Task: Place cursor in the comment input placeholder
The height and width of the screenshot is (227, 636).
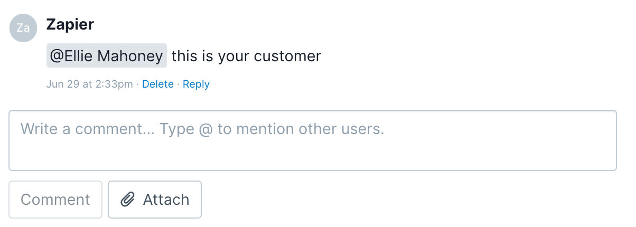Action: (x=202, y=129)
